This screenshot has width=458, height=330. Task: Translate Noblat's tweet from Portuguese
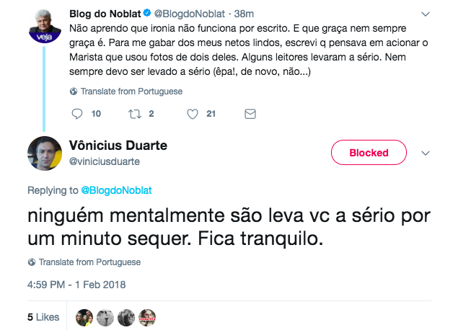[131, 92]
